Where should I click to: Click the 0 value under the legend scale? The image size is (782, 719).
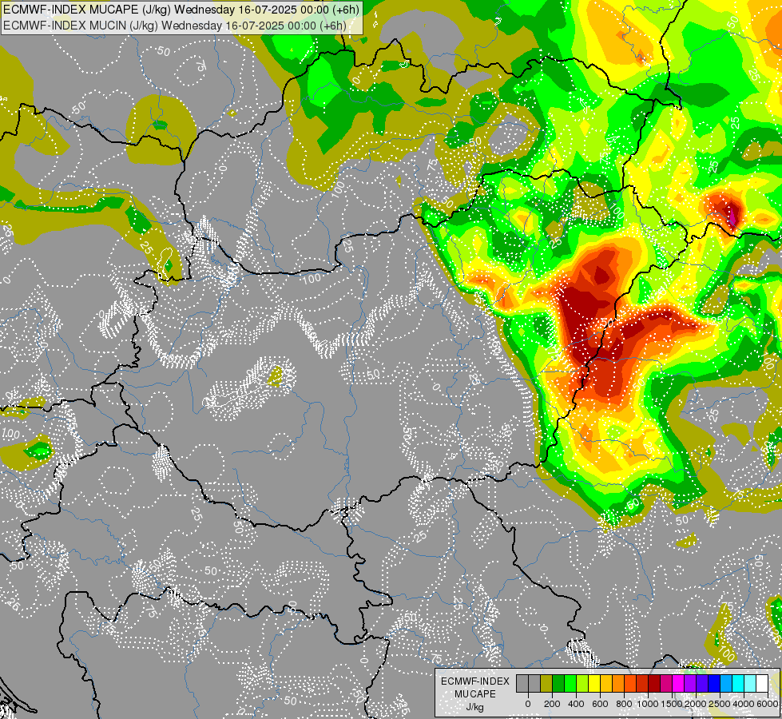pyautogui.click(x=528, y=704)
